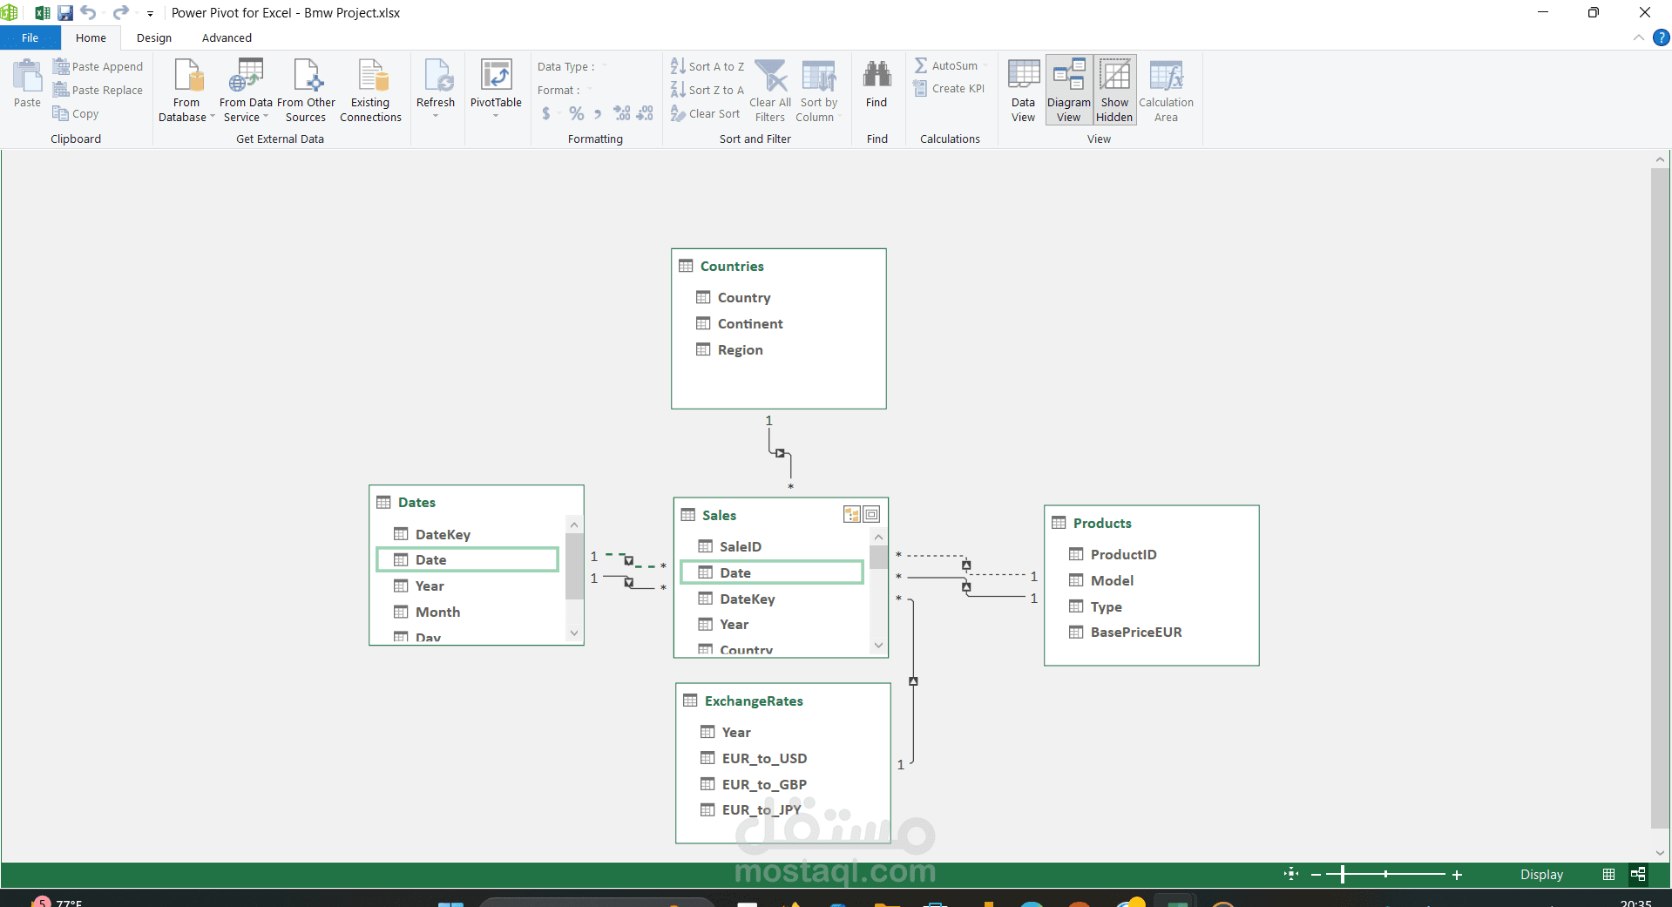Viewport: 1672px width, 907px height.
Task: Decrease decimal places
Action: pos(645,113)
